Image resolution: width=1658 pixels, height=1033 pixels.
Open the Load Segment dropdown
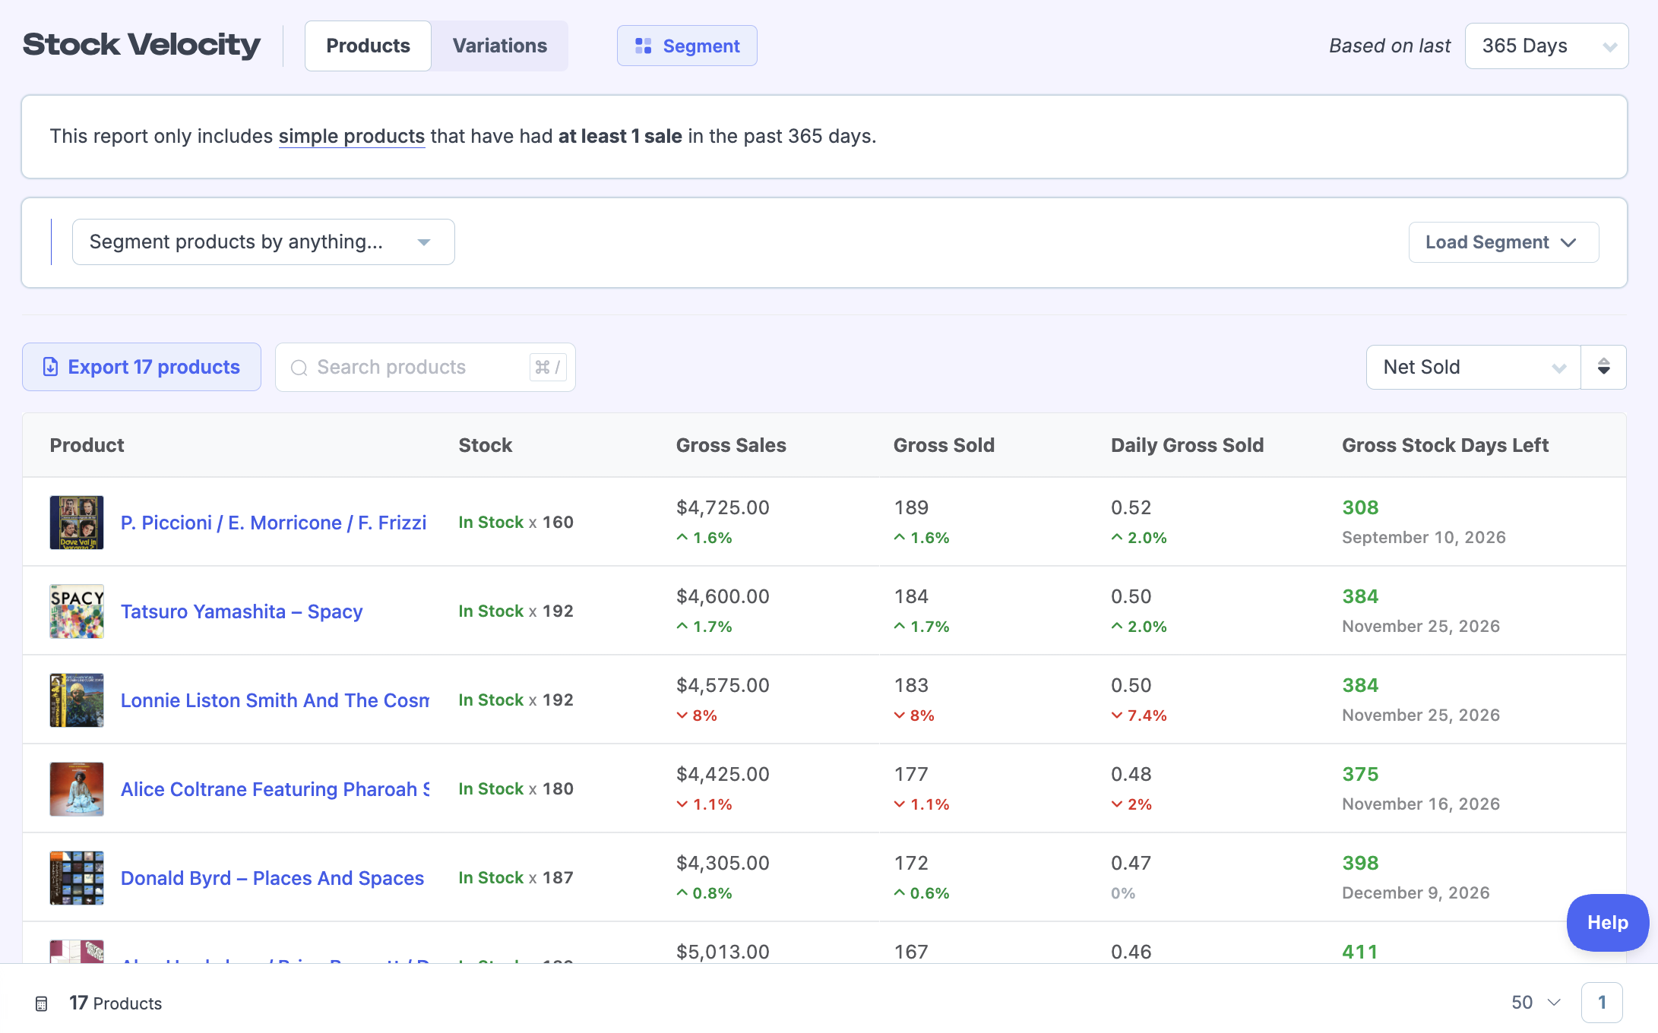pyautogui.click(x=1503, y=242)
